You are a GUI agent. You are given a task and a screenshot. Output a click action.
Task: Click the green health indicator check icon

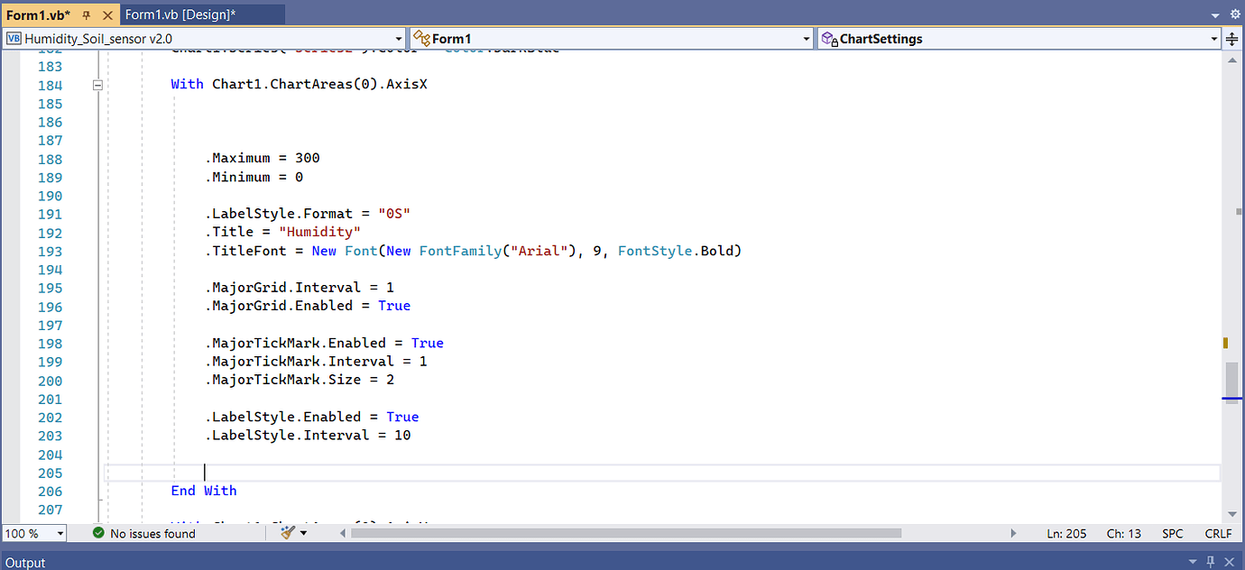coord(98,533)
